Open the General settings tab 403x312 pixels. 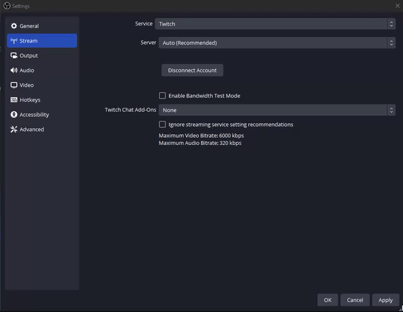tap(42, 26)
